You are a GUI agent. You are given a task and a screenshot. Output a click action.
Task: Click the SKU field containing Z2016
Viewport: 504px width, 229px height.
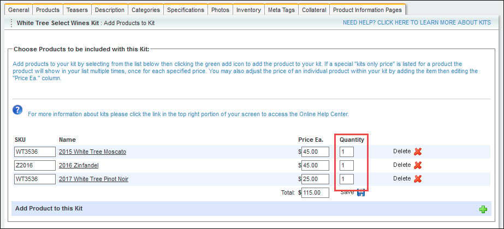(35, 165)
